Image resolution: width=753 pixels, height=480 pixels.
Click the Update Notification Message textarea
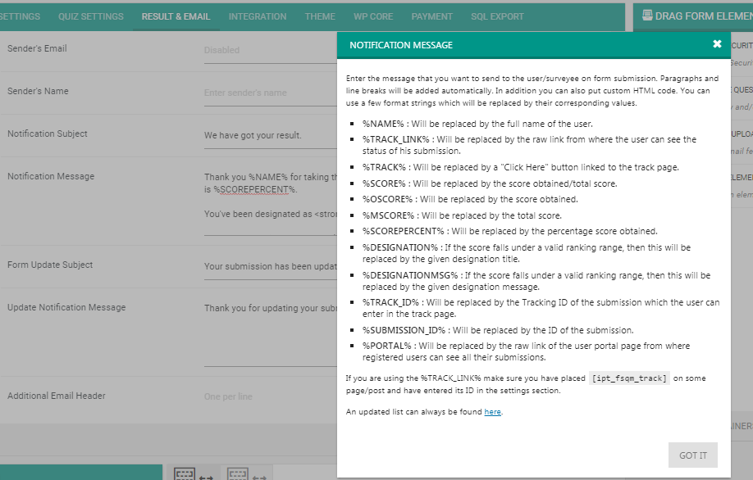coord(271,333)
